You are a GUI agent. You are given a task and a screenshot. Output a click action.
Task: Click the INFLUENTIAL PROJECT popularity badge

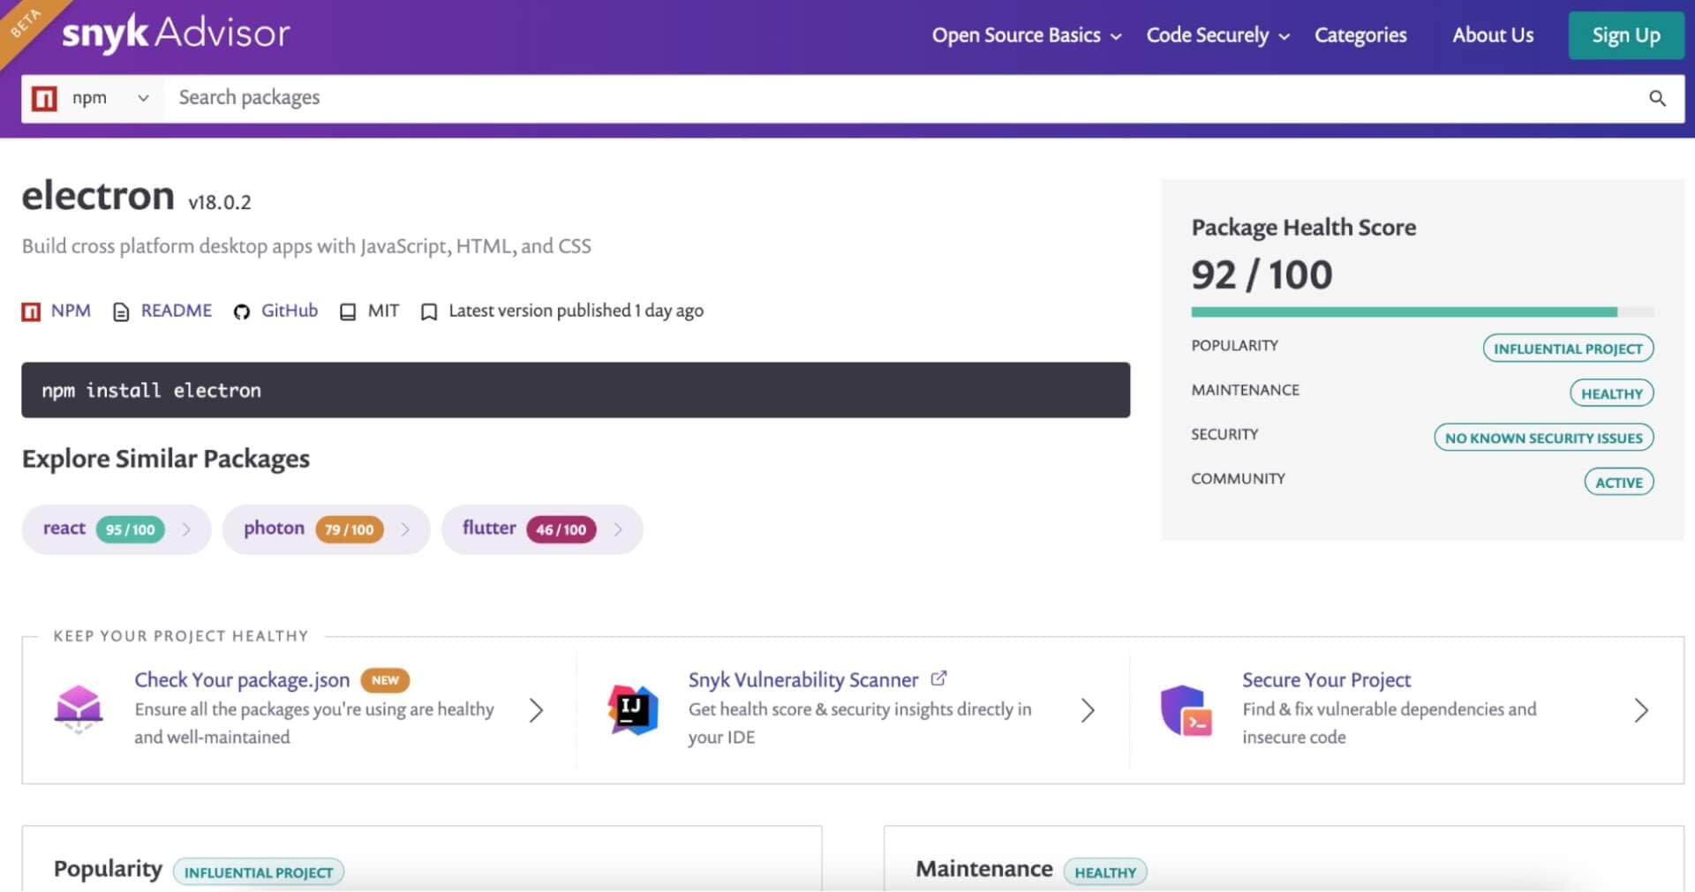tap(1568, 349)
